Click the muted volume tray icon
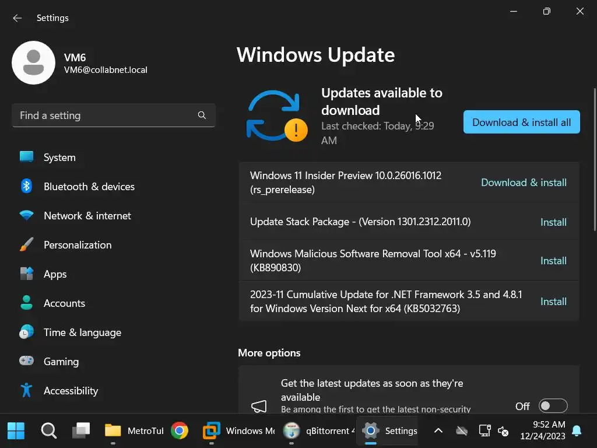Image resolution: width=597 pixels, height=448 pixels. [503, 431]
